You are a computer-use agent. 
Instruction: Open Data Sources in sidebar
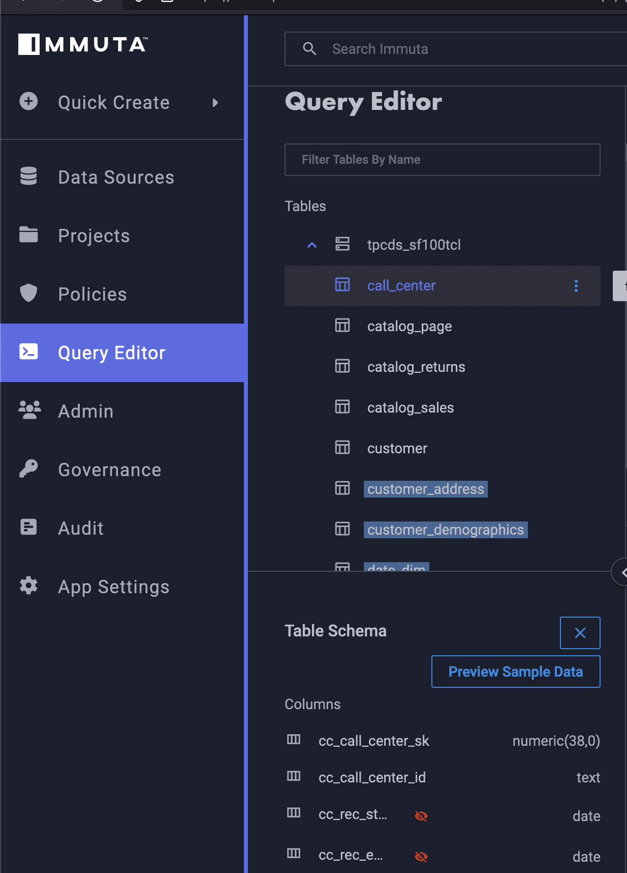122,177
